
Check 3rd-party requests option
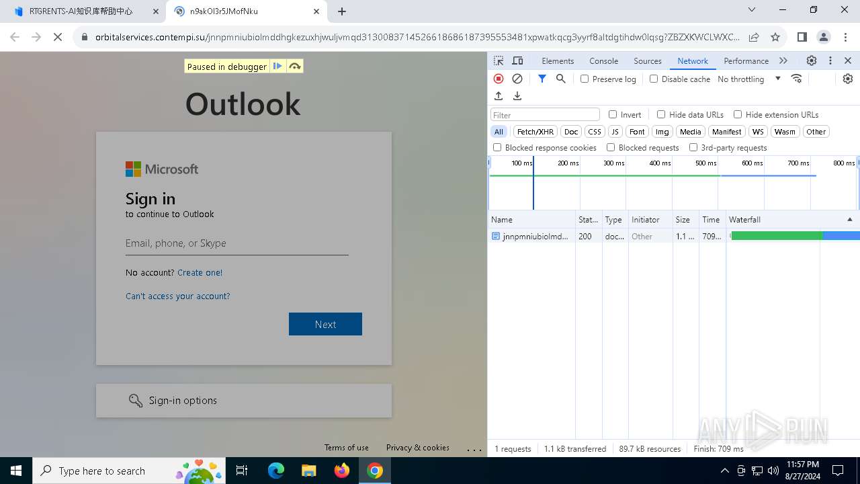(x=693, y=147)
